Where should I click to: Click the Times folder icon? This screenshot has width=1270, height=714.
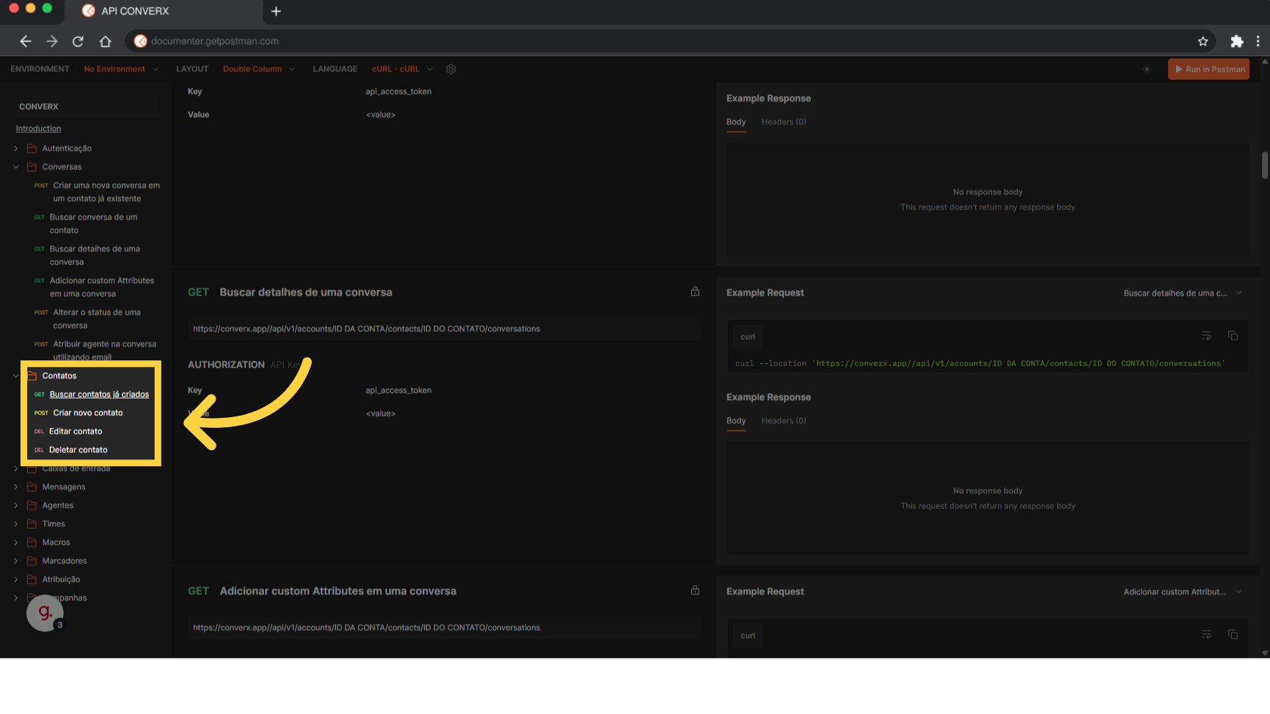click(32, 524)
